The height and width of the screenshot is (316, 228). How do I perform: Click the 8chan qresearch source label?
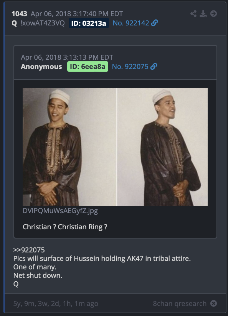coord(180,304)
